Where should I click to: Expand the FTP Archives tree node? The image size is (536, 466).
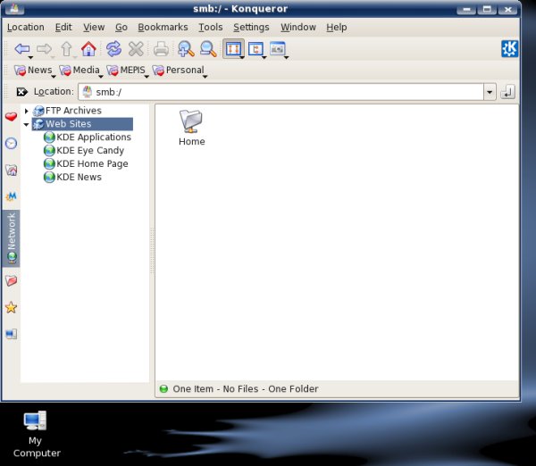[x=27, y=111]
